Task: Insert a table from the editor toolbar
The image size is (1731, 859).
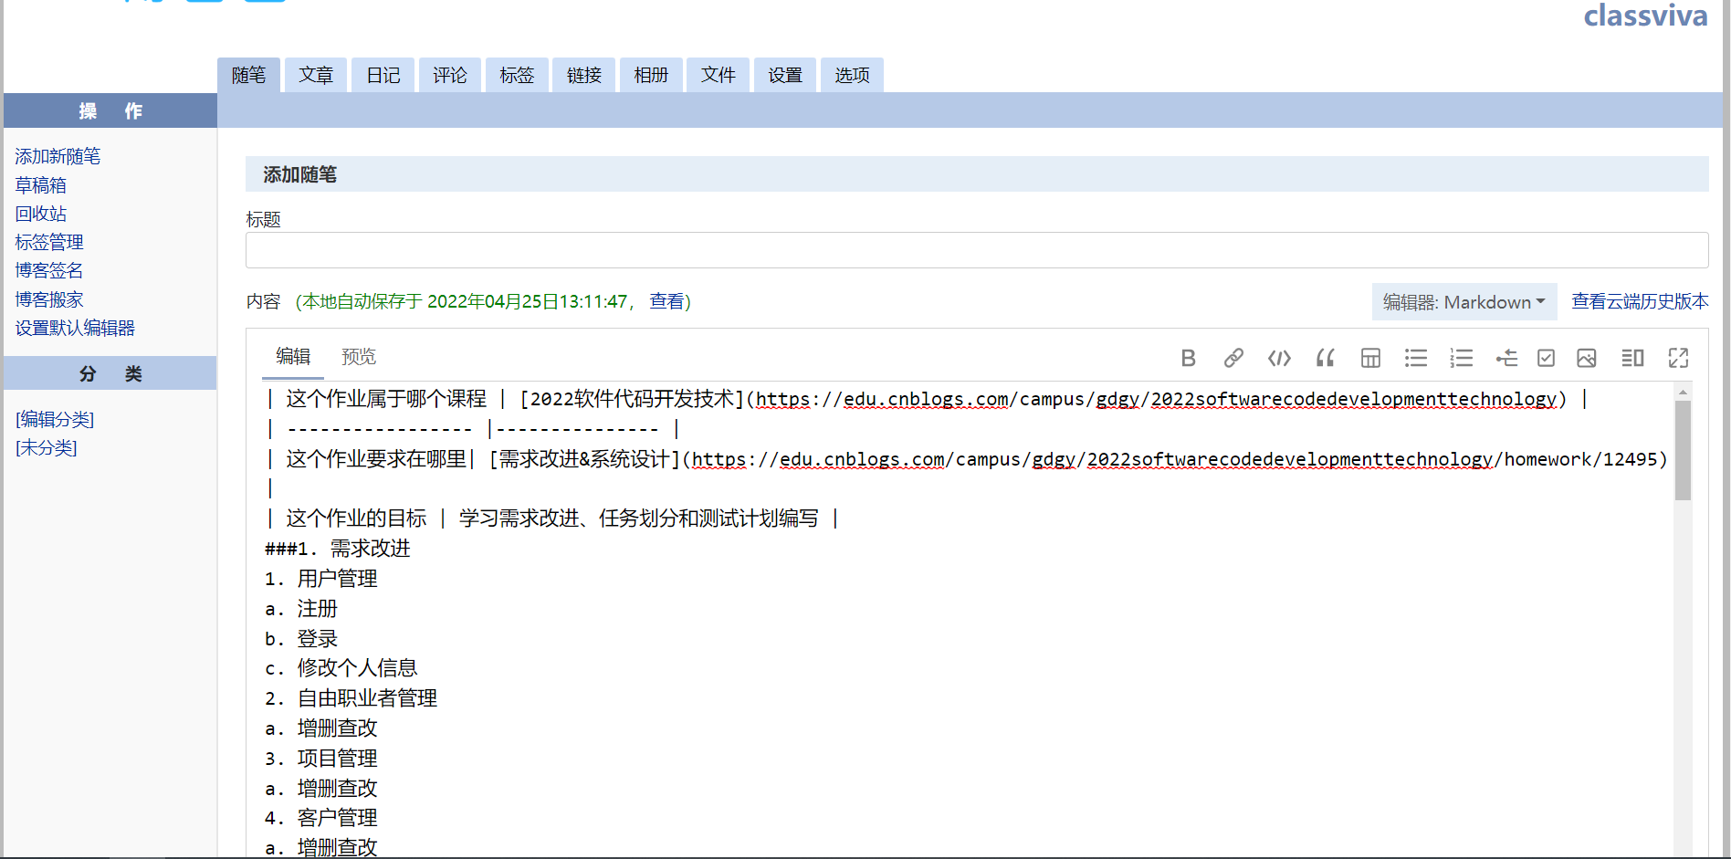Action: tap(1370, 358)
